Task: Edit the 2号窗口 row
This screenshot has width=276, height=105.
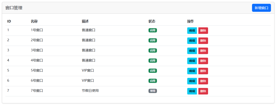Action: (192, 41)
